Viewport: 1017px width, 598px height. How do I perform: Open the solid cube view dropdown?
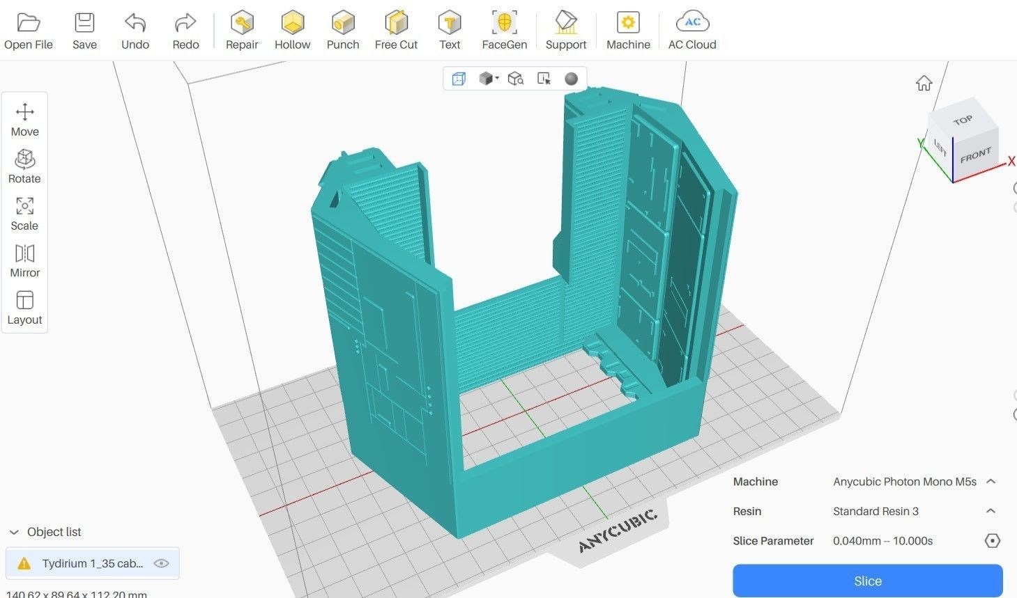click(x=489, y=79)
